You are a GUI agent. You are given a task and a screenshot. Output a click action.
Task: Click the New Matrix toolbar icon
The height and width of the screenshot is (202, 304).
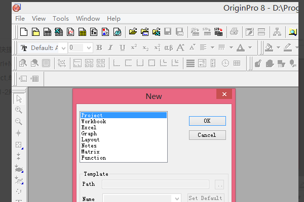point(82,32)
